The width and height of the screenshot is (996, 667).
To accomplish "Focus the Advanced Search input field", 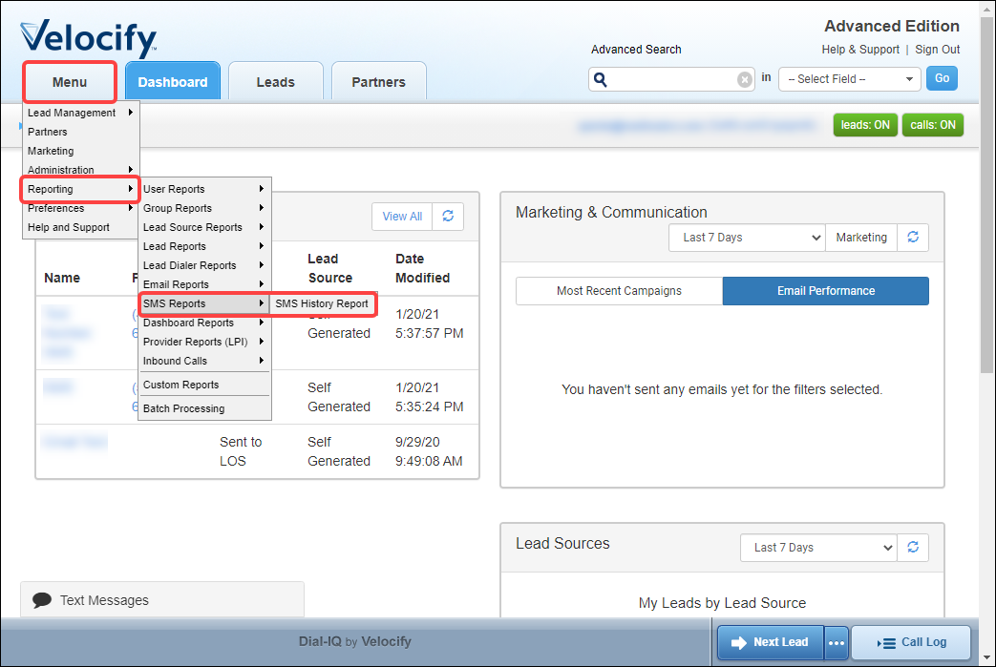I will pos(671,79).
